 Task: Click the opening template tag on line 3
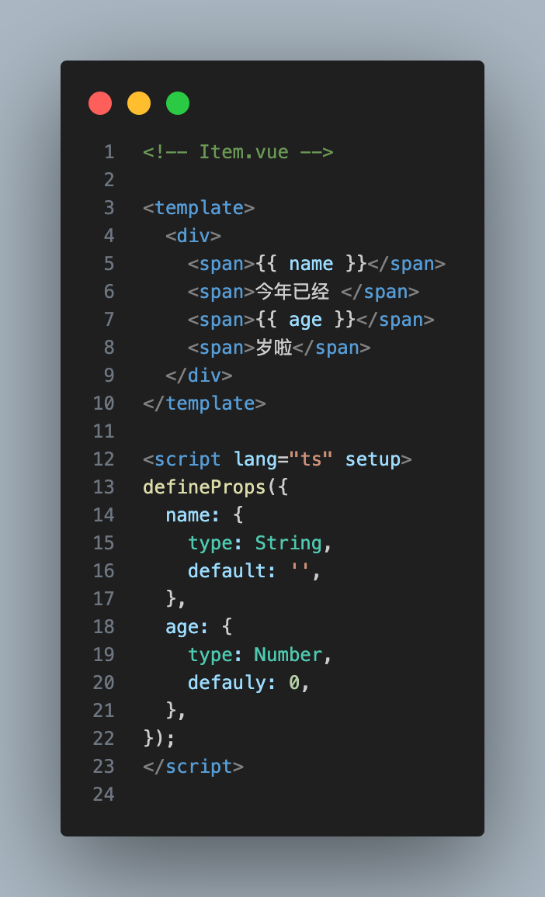pos(200,208)
